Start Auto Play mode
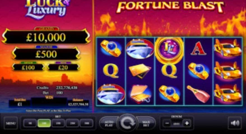Viewport: 246px width, 134px height. pyautogui.click(x=109, y=123)
